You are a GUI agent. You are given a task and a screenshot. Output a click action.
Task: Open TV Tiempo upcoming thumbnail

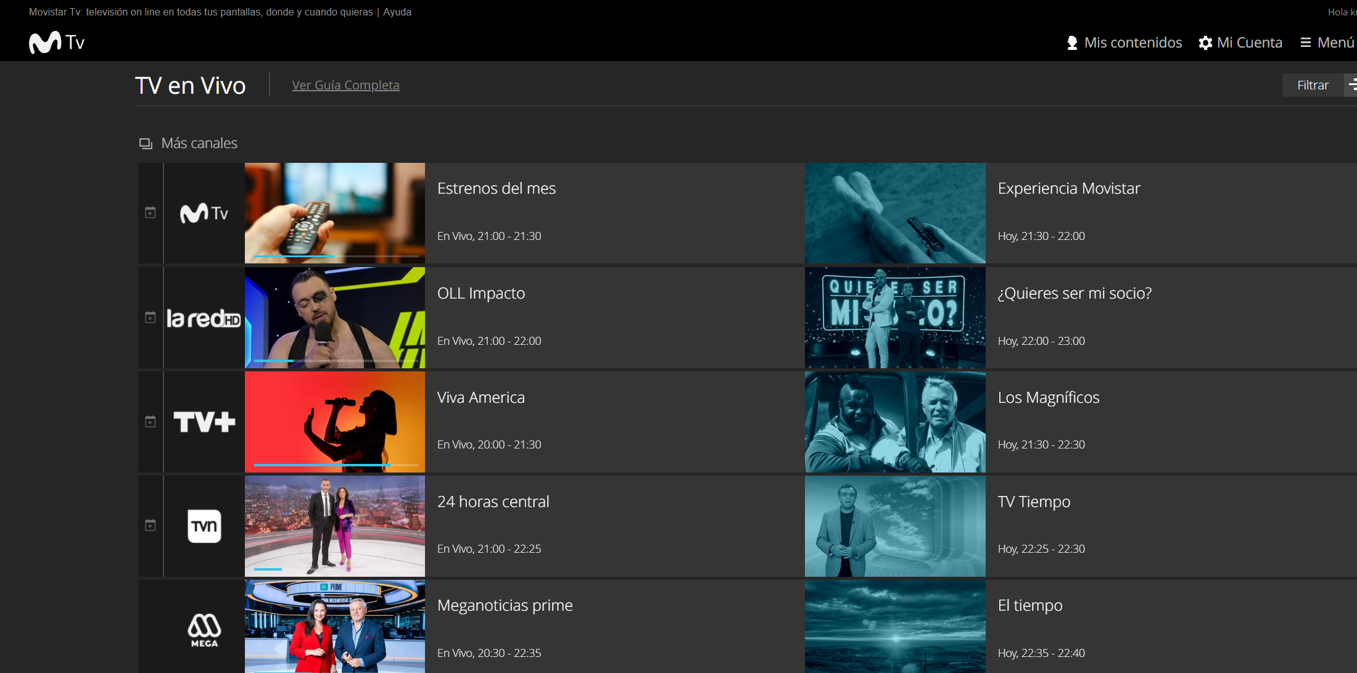[895, 526]
